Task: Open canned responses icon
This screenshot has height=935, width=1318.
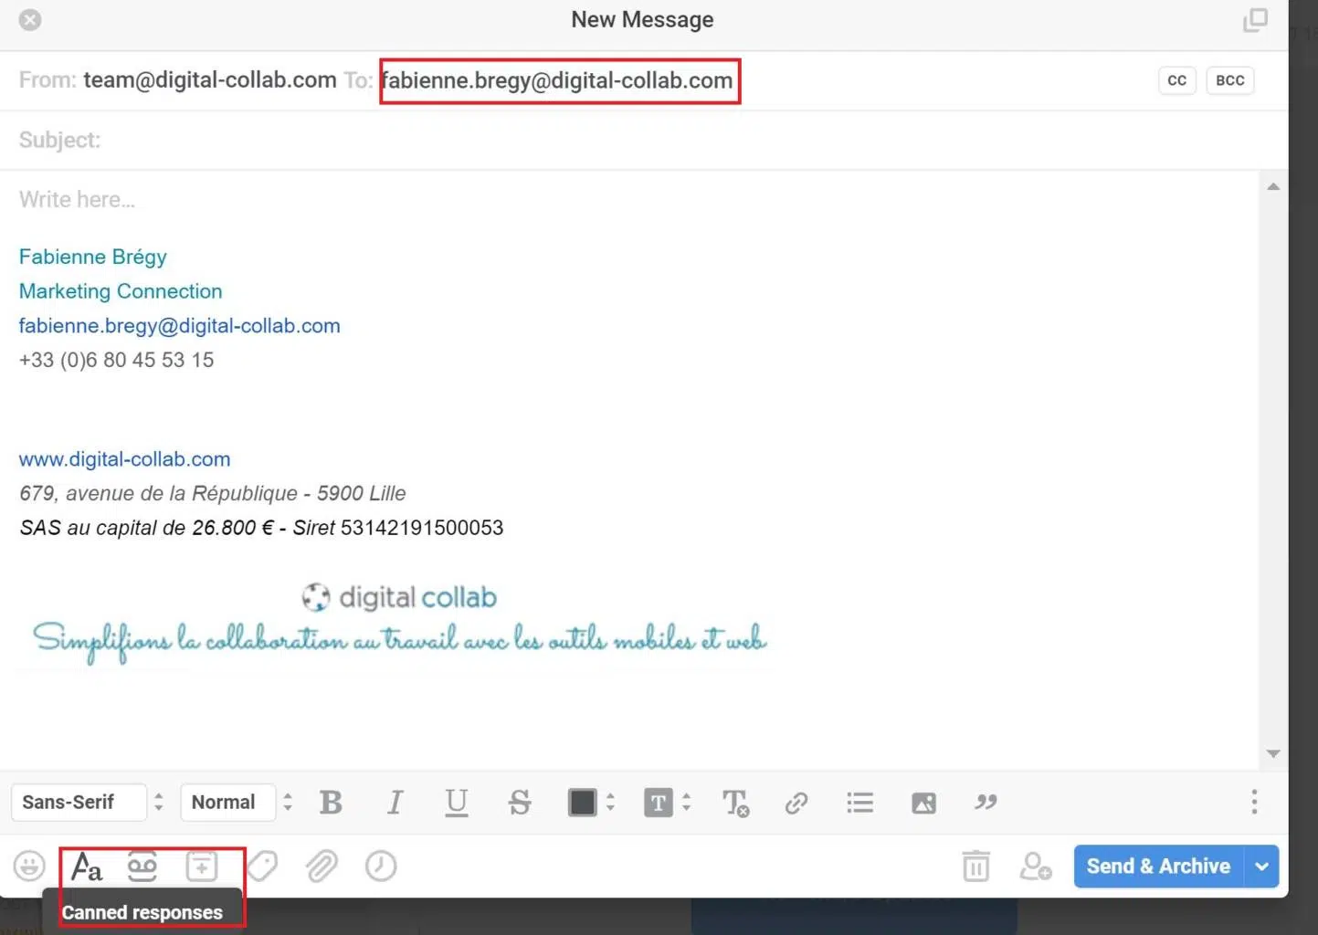Action: (87, 866)
